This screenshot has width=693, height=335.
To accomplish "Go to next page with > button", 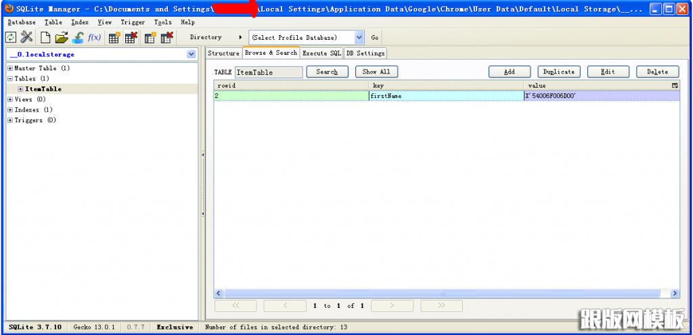I will point(392,305).
